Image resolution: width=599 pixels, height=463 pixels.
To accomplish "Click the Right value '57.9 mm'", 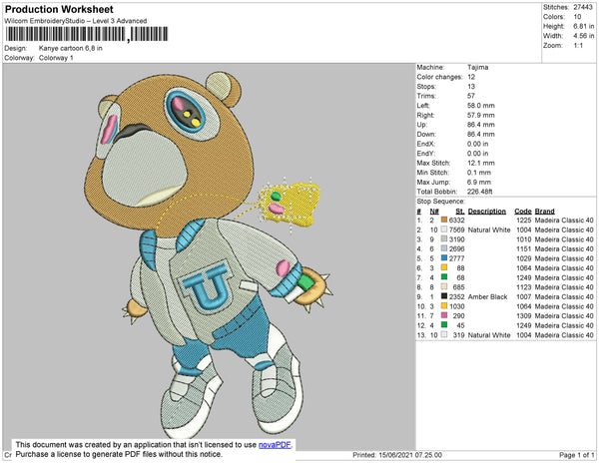I will point(480,115).
